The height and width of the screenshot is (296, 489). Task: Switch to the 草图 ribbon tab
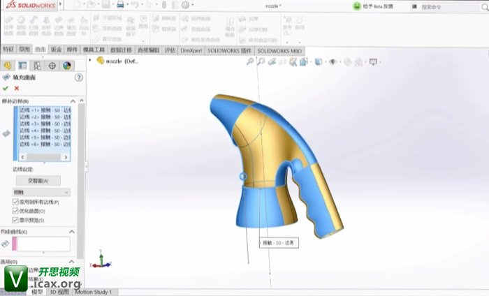[x=24, y=50]
